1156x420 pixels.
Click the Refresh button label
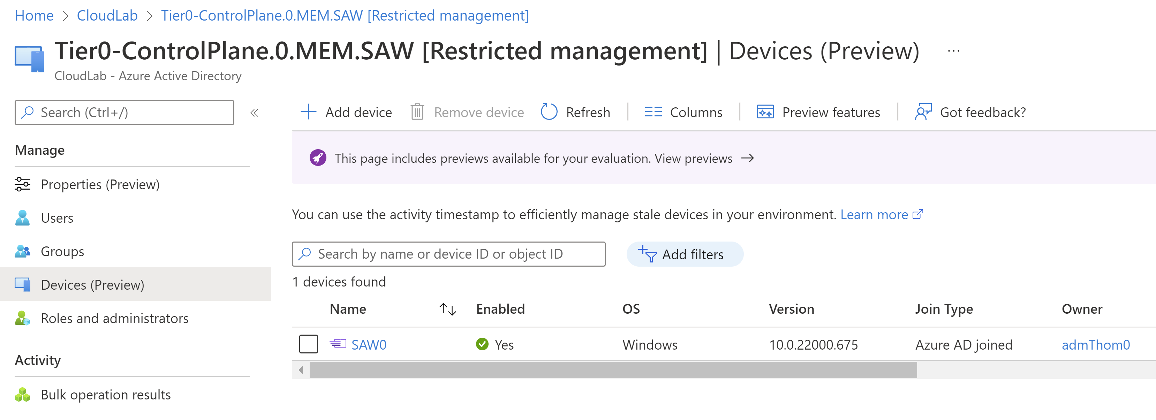point(588,112)
